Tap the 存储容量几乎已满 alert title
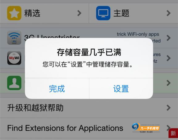 [89, 52]
